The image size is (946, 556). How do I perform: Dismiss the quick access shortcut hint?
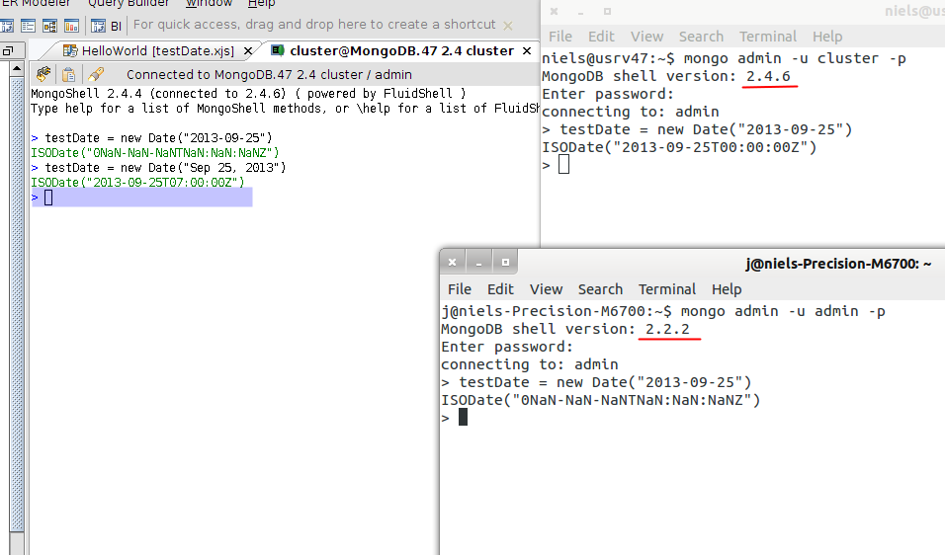pos(508,26)
